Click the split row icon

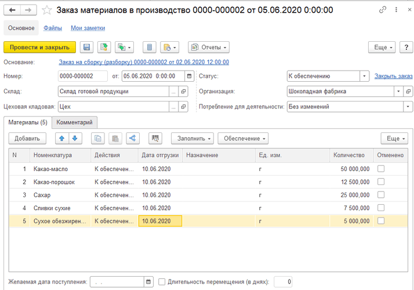click(x=132, y=138)
